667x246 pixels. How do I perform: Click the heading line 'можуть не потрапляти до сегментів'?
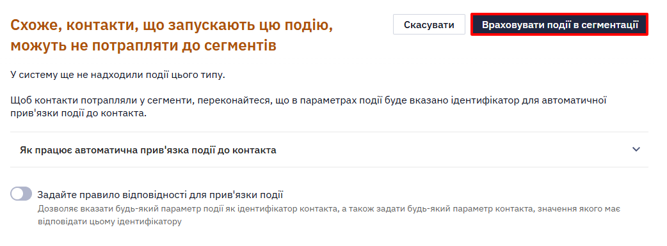[x=143, y=45]
